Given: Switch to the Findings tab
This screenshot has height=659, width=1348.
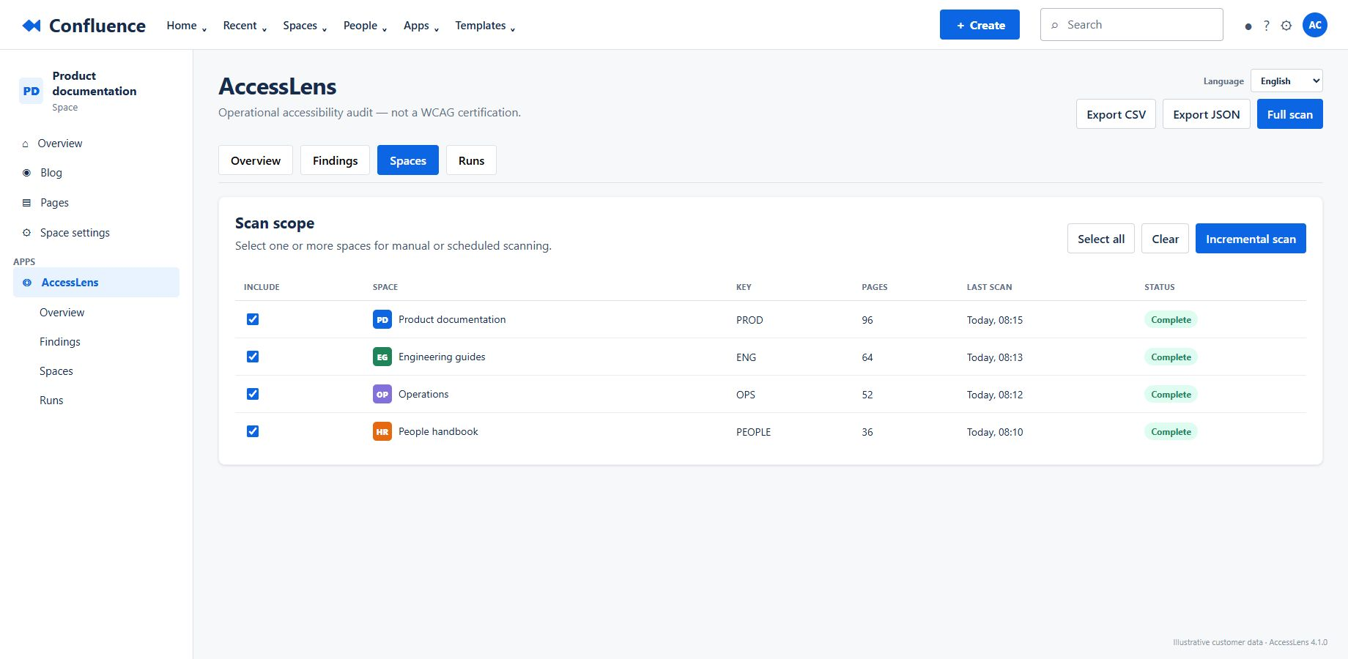Looking at the screenshot, I should click(x=335, y=160).
